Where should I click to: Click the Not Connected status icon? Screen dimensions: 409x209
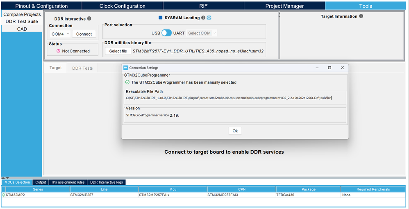[59, 51]
